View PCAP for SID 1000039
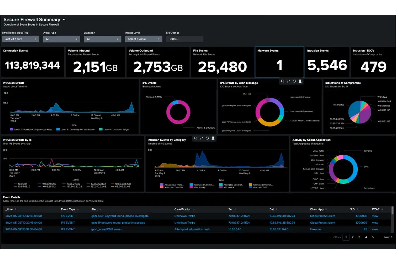The height and width of the screenshot is (264, 396). (375, 223)
